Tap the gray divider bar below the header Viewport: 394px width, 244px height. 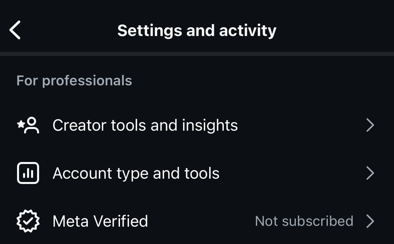click(197, 54)
